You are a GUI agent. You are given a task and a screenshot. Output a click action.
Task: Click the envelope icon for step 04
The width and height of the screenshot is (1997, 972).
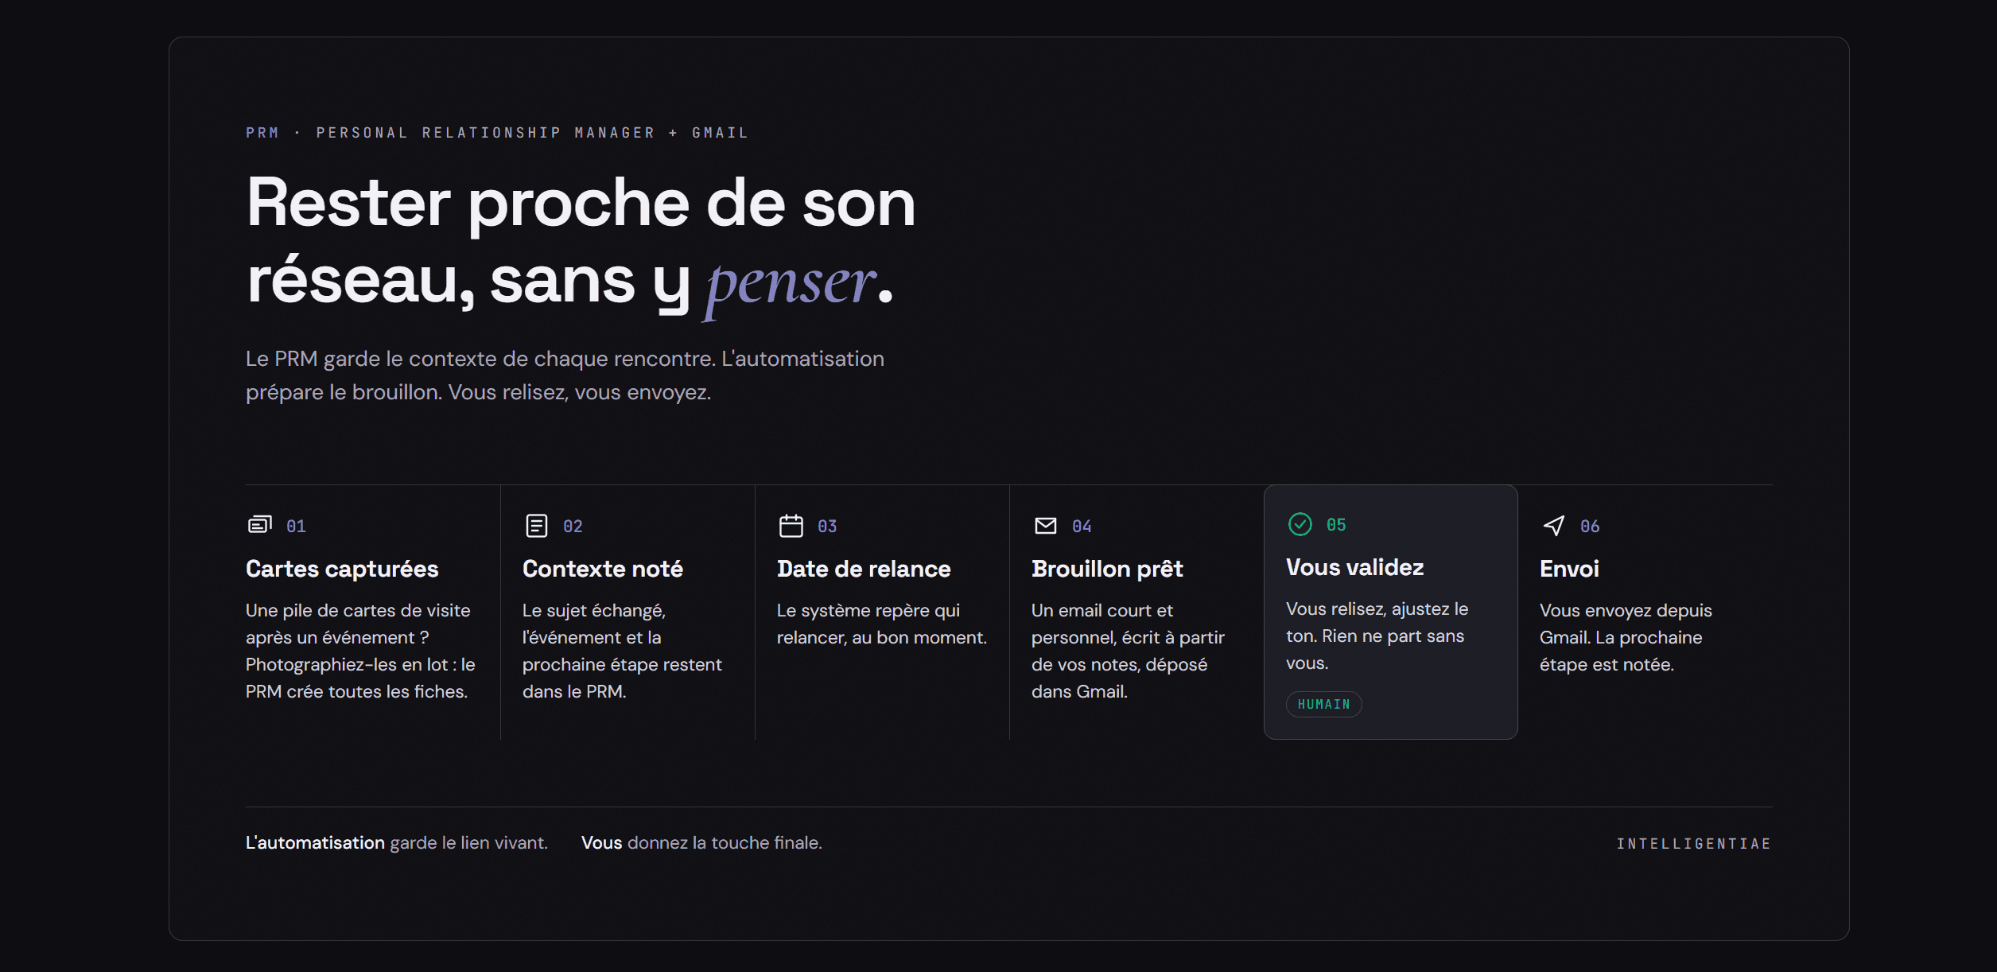pos(1046,526)
